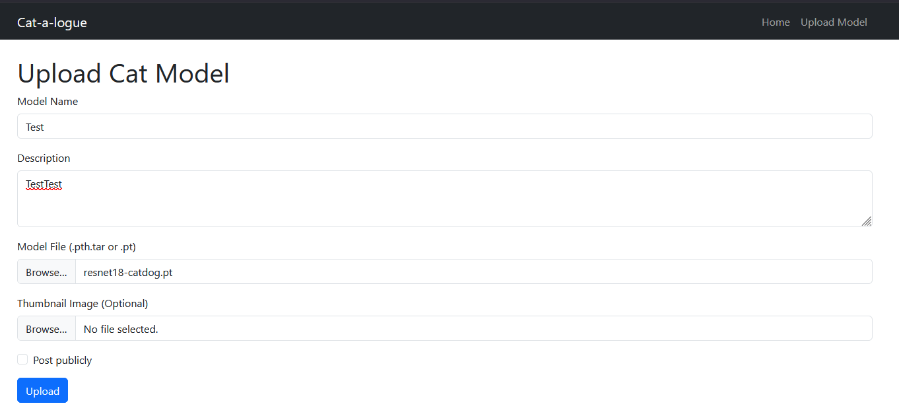Click the word TestTest in Description
This screenshot has width=899, height=418.
44,185
